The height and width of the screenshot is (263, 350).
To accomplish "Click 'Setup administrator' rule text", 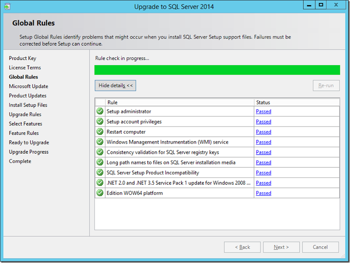I will tap(129, 112).
